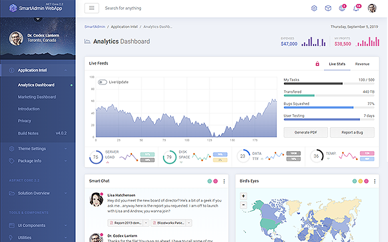Click the User Testing progress bar

tap(329, 119)
